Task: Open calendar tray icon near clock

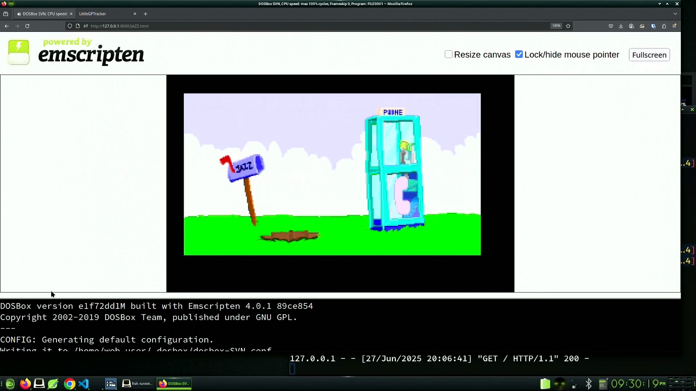Action: [603, 384]
